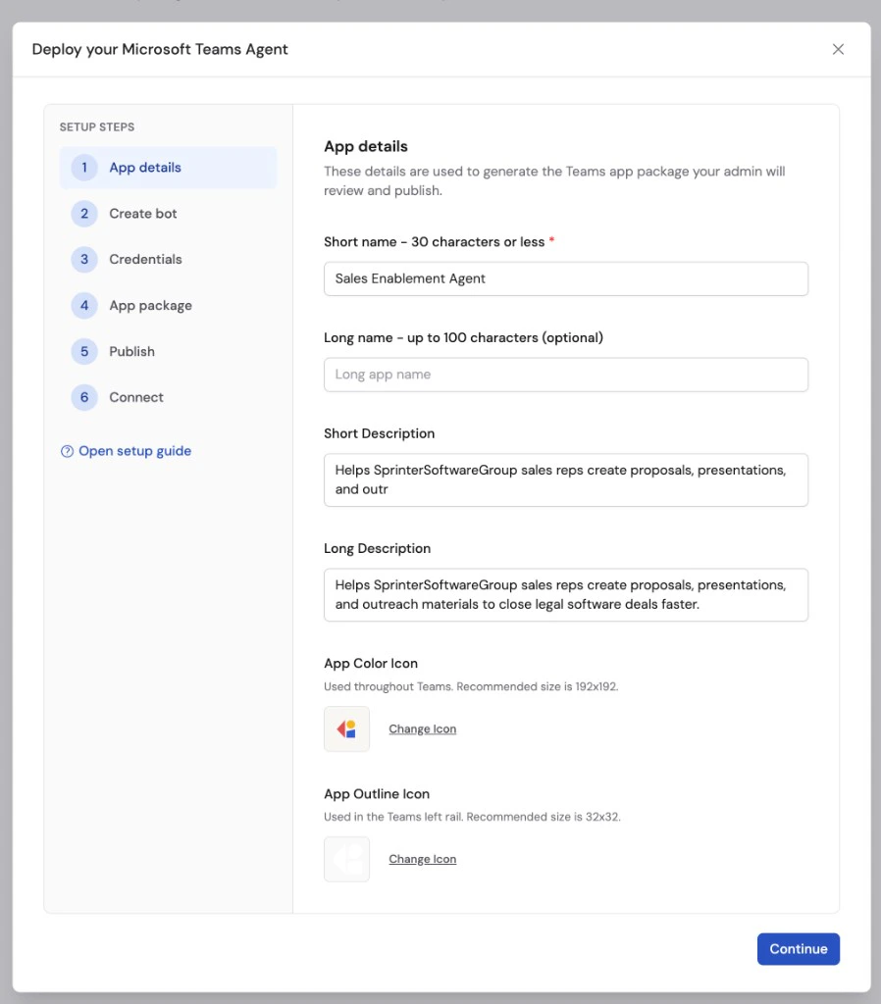
Task: Open the Credentials setup step
Action: 168,259
